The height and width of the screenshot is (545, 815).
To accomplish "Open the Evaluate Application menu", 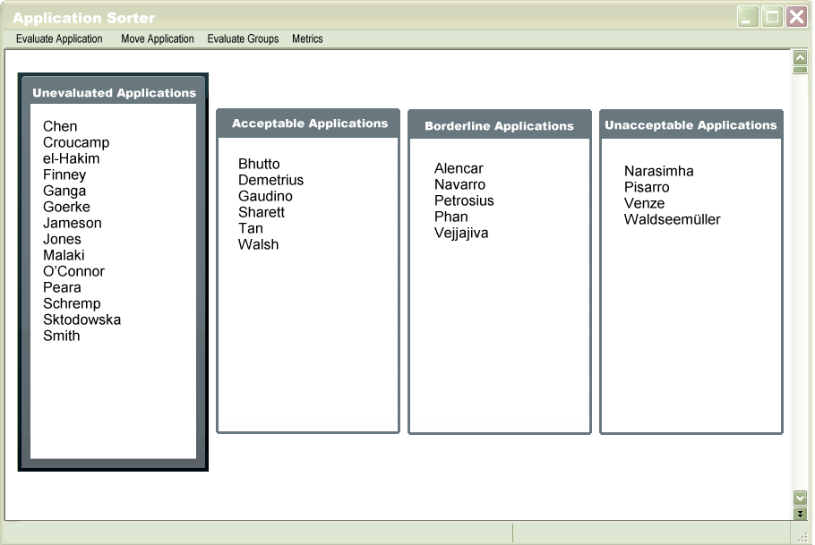I will coord(59,39).
